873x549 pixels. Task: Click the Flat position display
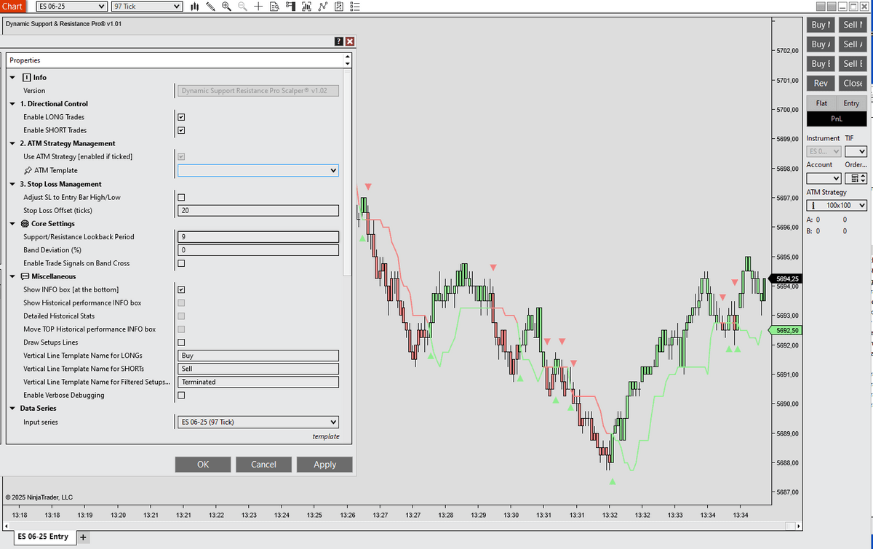tap(821, 103)
